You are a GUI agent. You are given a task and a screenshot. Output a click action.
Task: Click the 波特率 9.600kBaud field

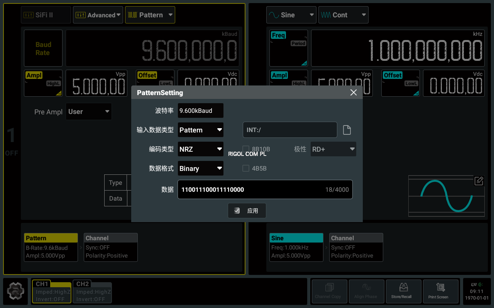[x=200, y=110]
